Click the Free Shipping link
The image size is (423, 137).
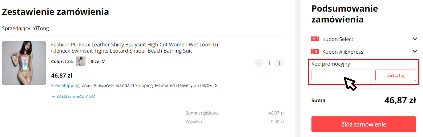65,86
